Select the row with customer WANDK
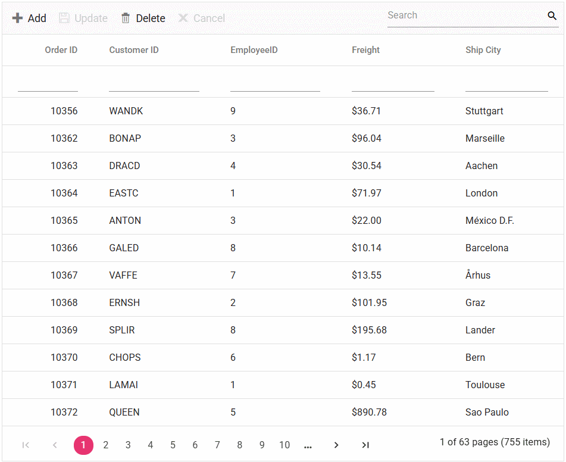566x462 pixels. point(126,111)
